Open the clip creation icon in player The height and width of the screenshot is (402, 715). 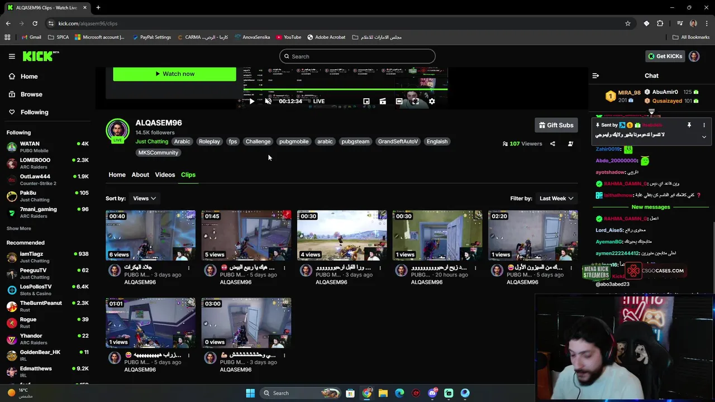tap(383, 101)
